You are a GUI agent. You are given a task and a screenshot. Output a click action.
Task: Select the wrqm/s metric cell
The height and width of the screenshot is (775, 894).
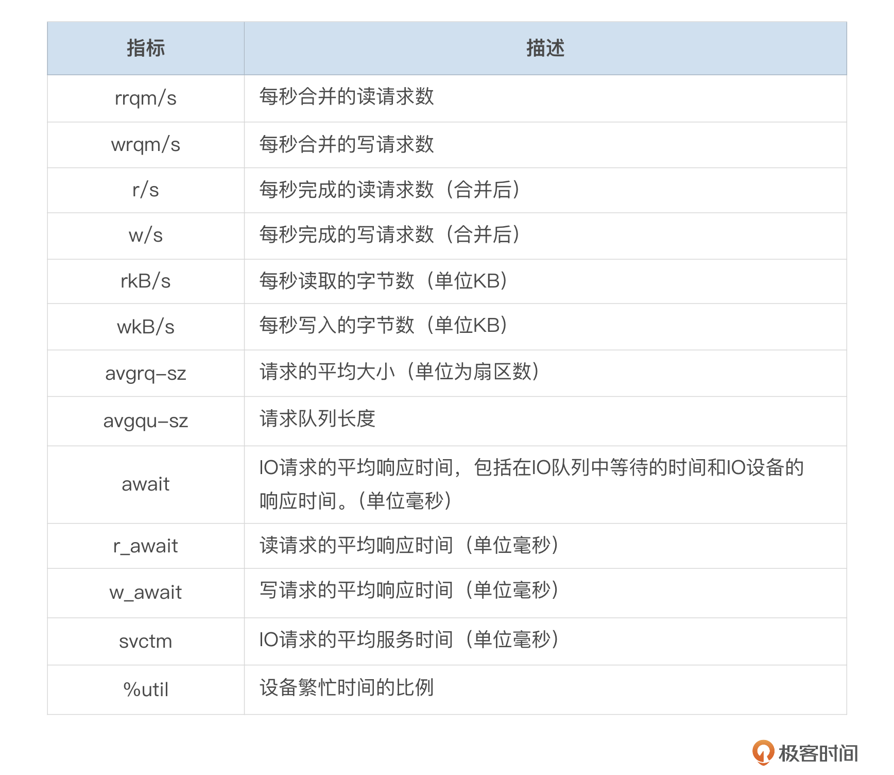click(146, 145)
